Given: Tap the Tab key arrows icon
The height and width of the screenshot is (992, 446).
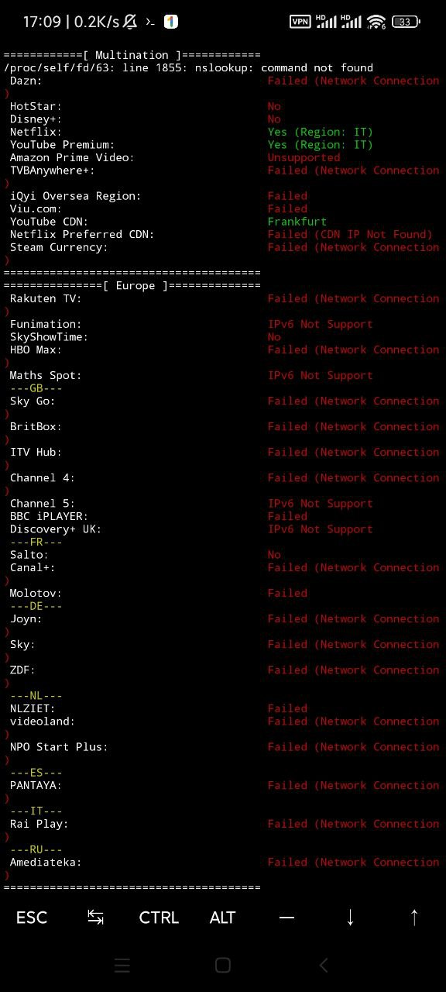Looking at the screenshot, I should [95, 918].
